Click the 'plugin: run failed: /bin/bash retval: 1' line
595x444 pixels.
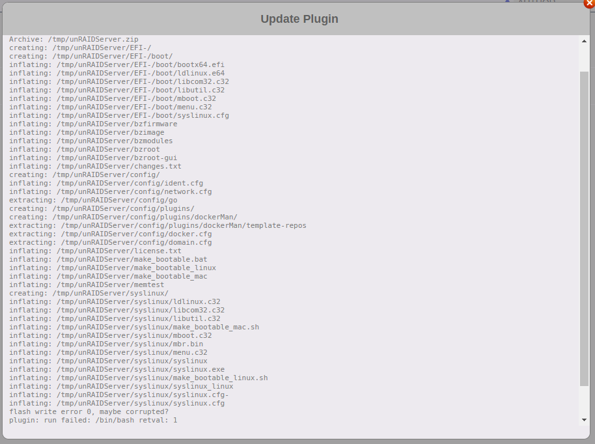[x=93, y=420]
